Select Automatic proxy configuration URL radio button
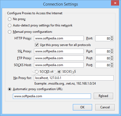This screenshot has height=116, width=121. coord(9,89)
